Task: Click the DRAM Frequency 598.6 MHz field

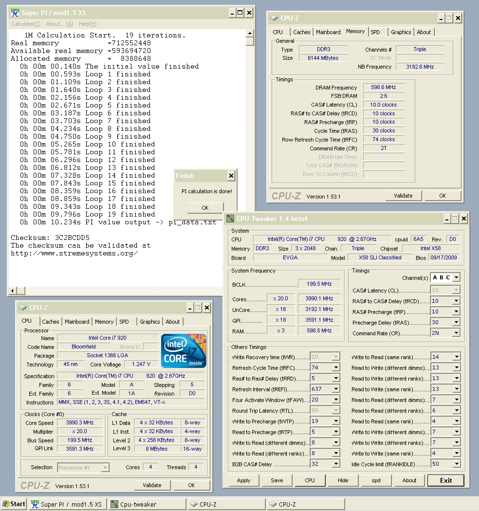Action: (384, 87)
